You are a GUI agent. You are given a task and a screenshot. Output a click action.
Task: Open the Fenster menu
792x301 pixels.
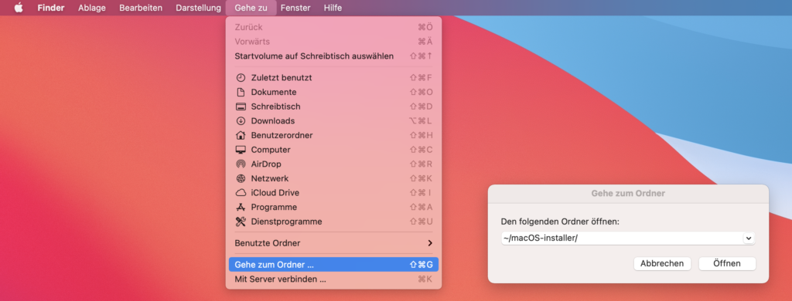(295, 8)
